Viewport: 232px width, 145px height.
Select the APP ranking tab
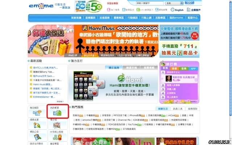(193, 69)
